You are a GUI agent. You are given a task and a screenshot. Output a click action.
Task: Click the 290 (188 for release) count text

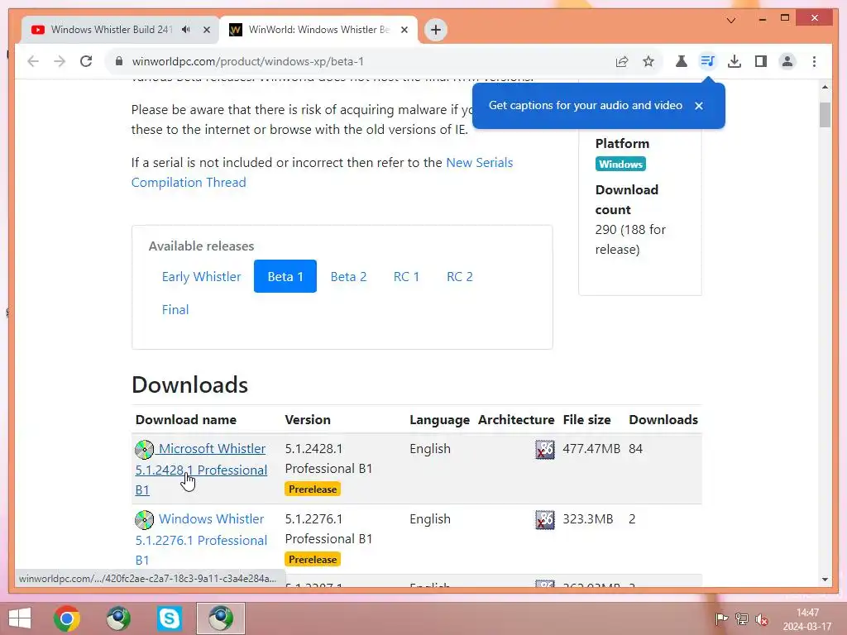630,239
